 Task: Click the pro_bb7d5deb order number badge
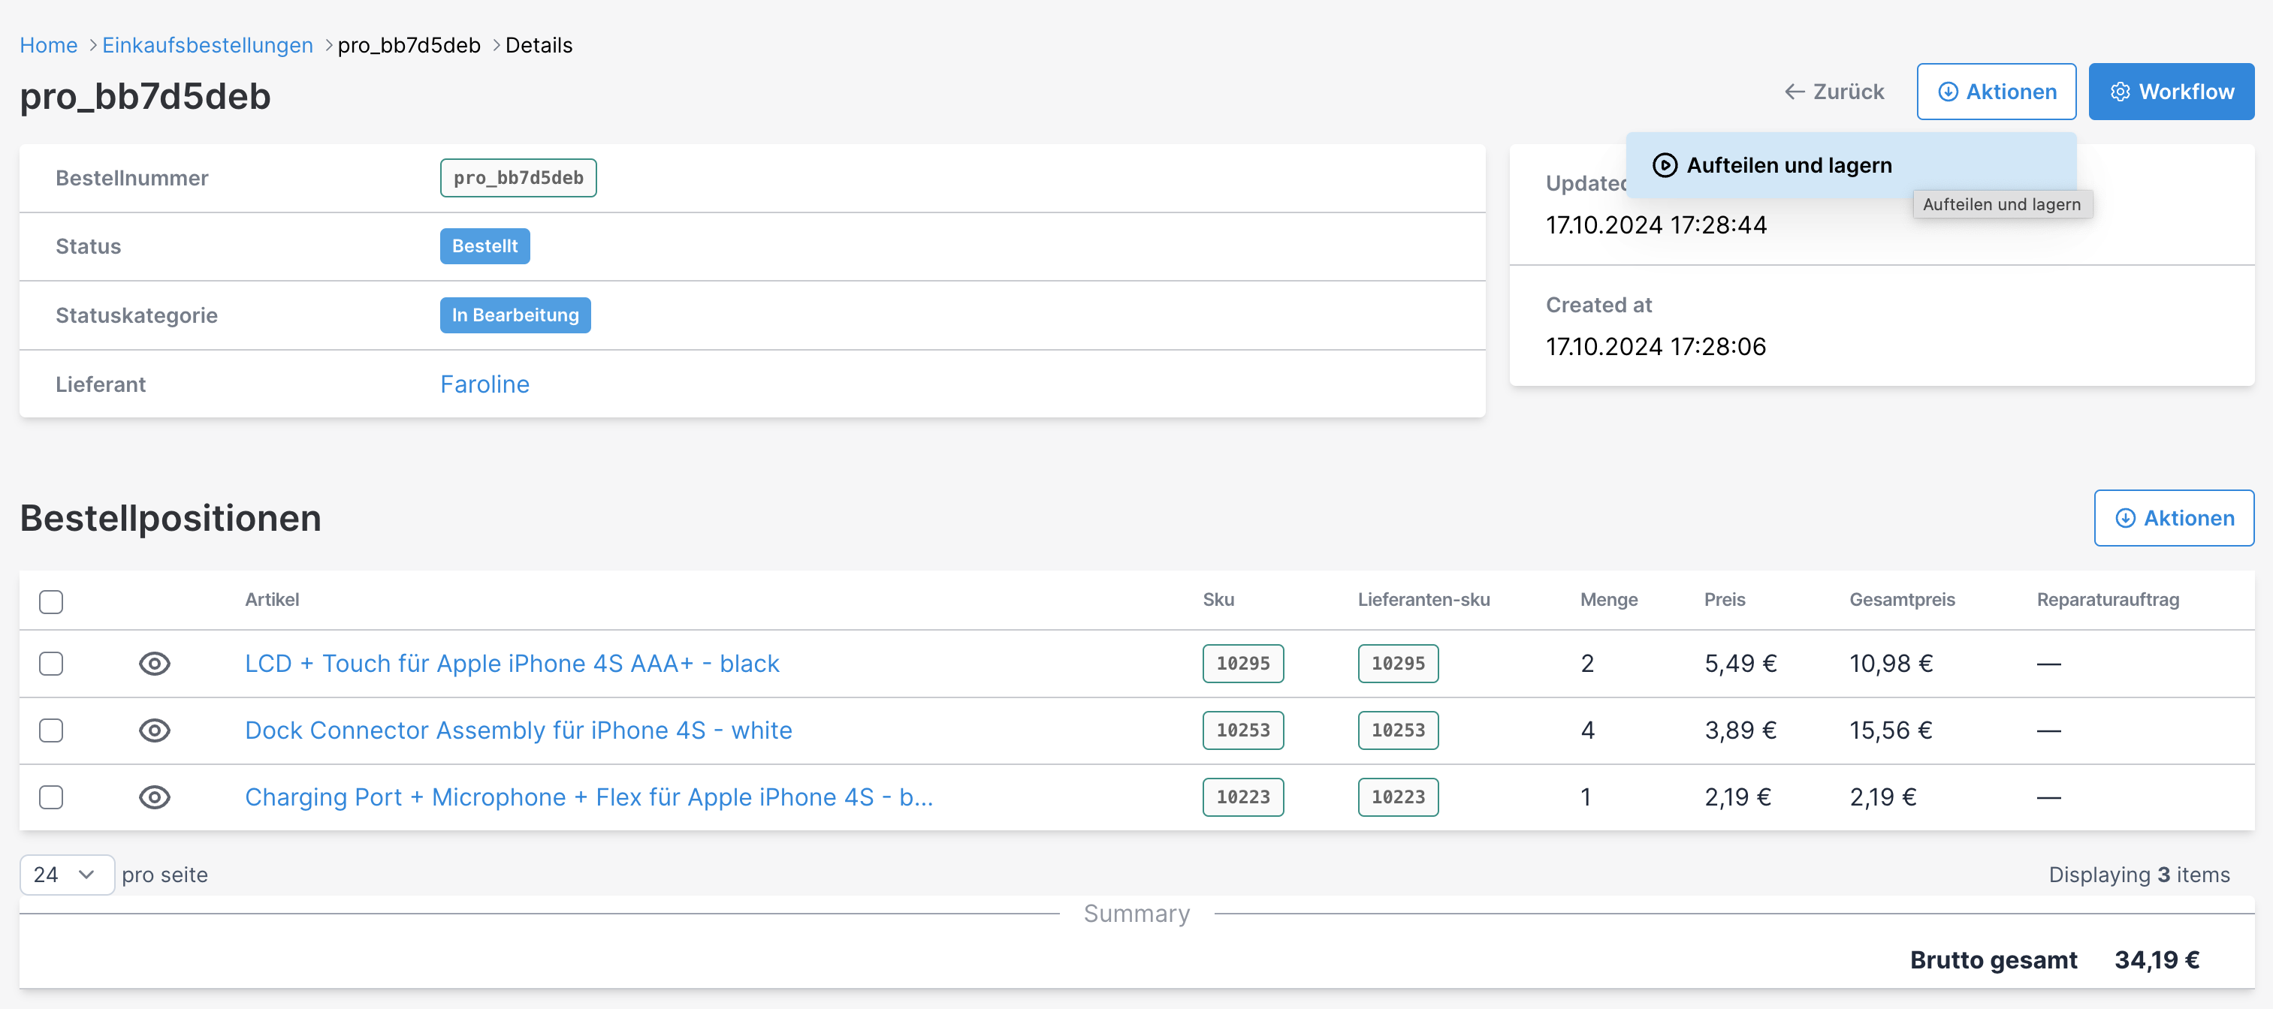click(x=518, y=178)
